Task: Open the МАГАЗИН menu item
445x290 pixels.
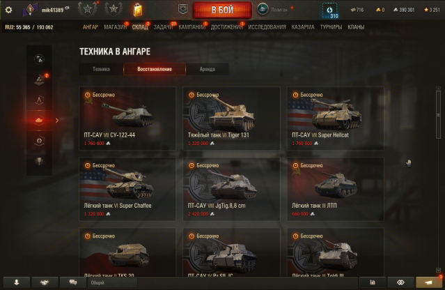Action: (115, 27)
